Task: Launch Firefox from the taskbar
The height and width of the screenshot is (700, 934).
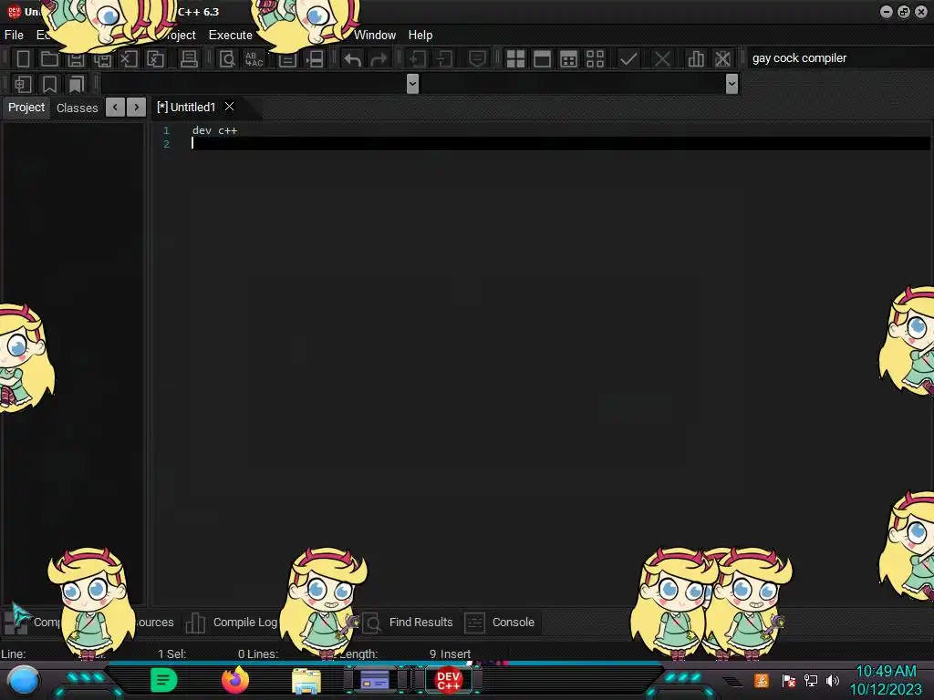Action: (x=235, y=680)
